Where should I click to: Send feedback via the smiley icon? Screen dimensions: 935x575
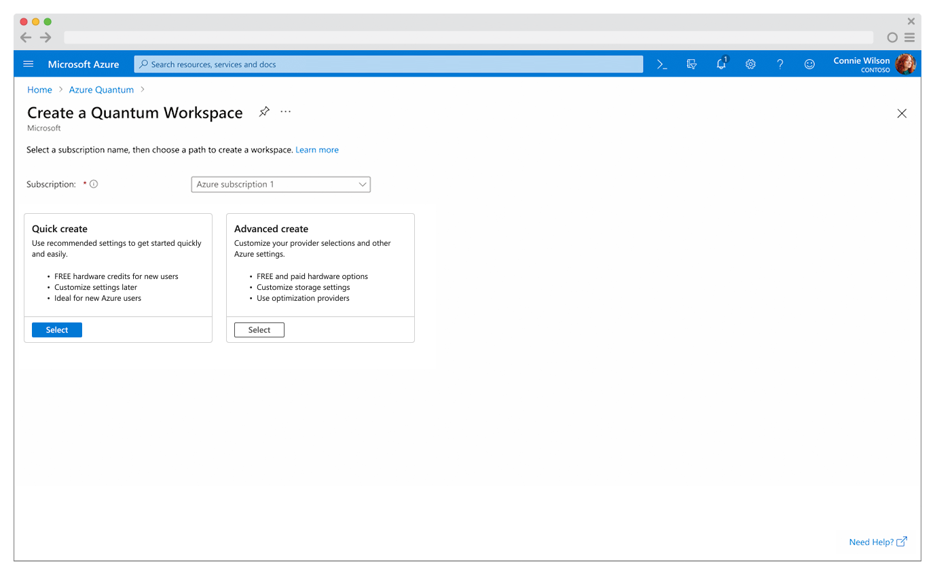click(x=809, y=64)
